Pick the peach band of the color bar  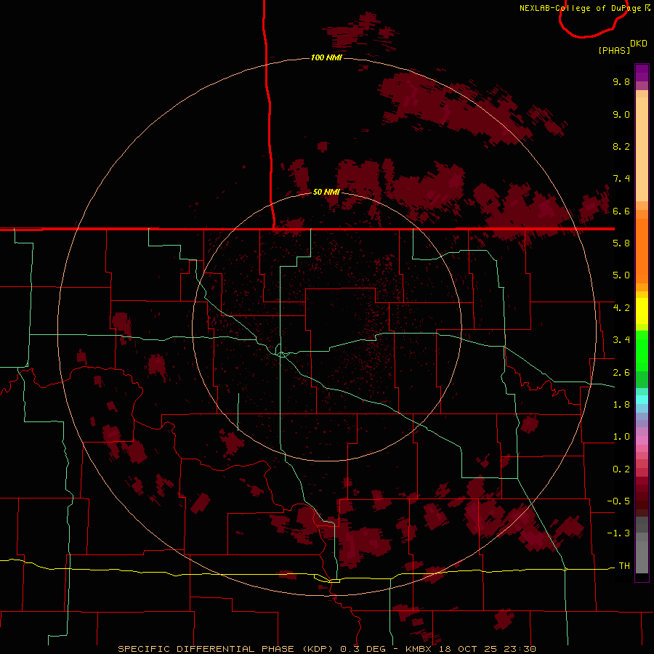[x=642, y=149]
